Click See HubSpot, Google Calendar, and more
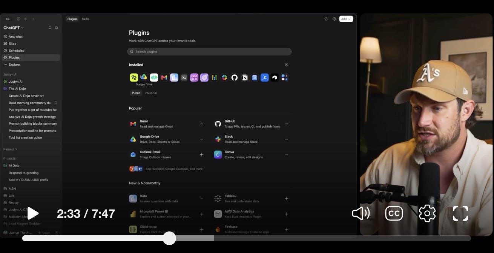The width and height of the screenshot is (494, 253). (x=174, y=169)
